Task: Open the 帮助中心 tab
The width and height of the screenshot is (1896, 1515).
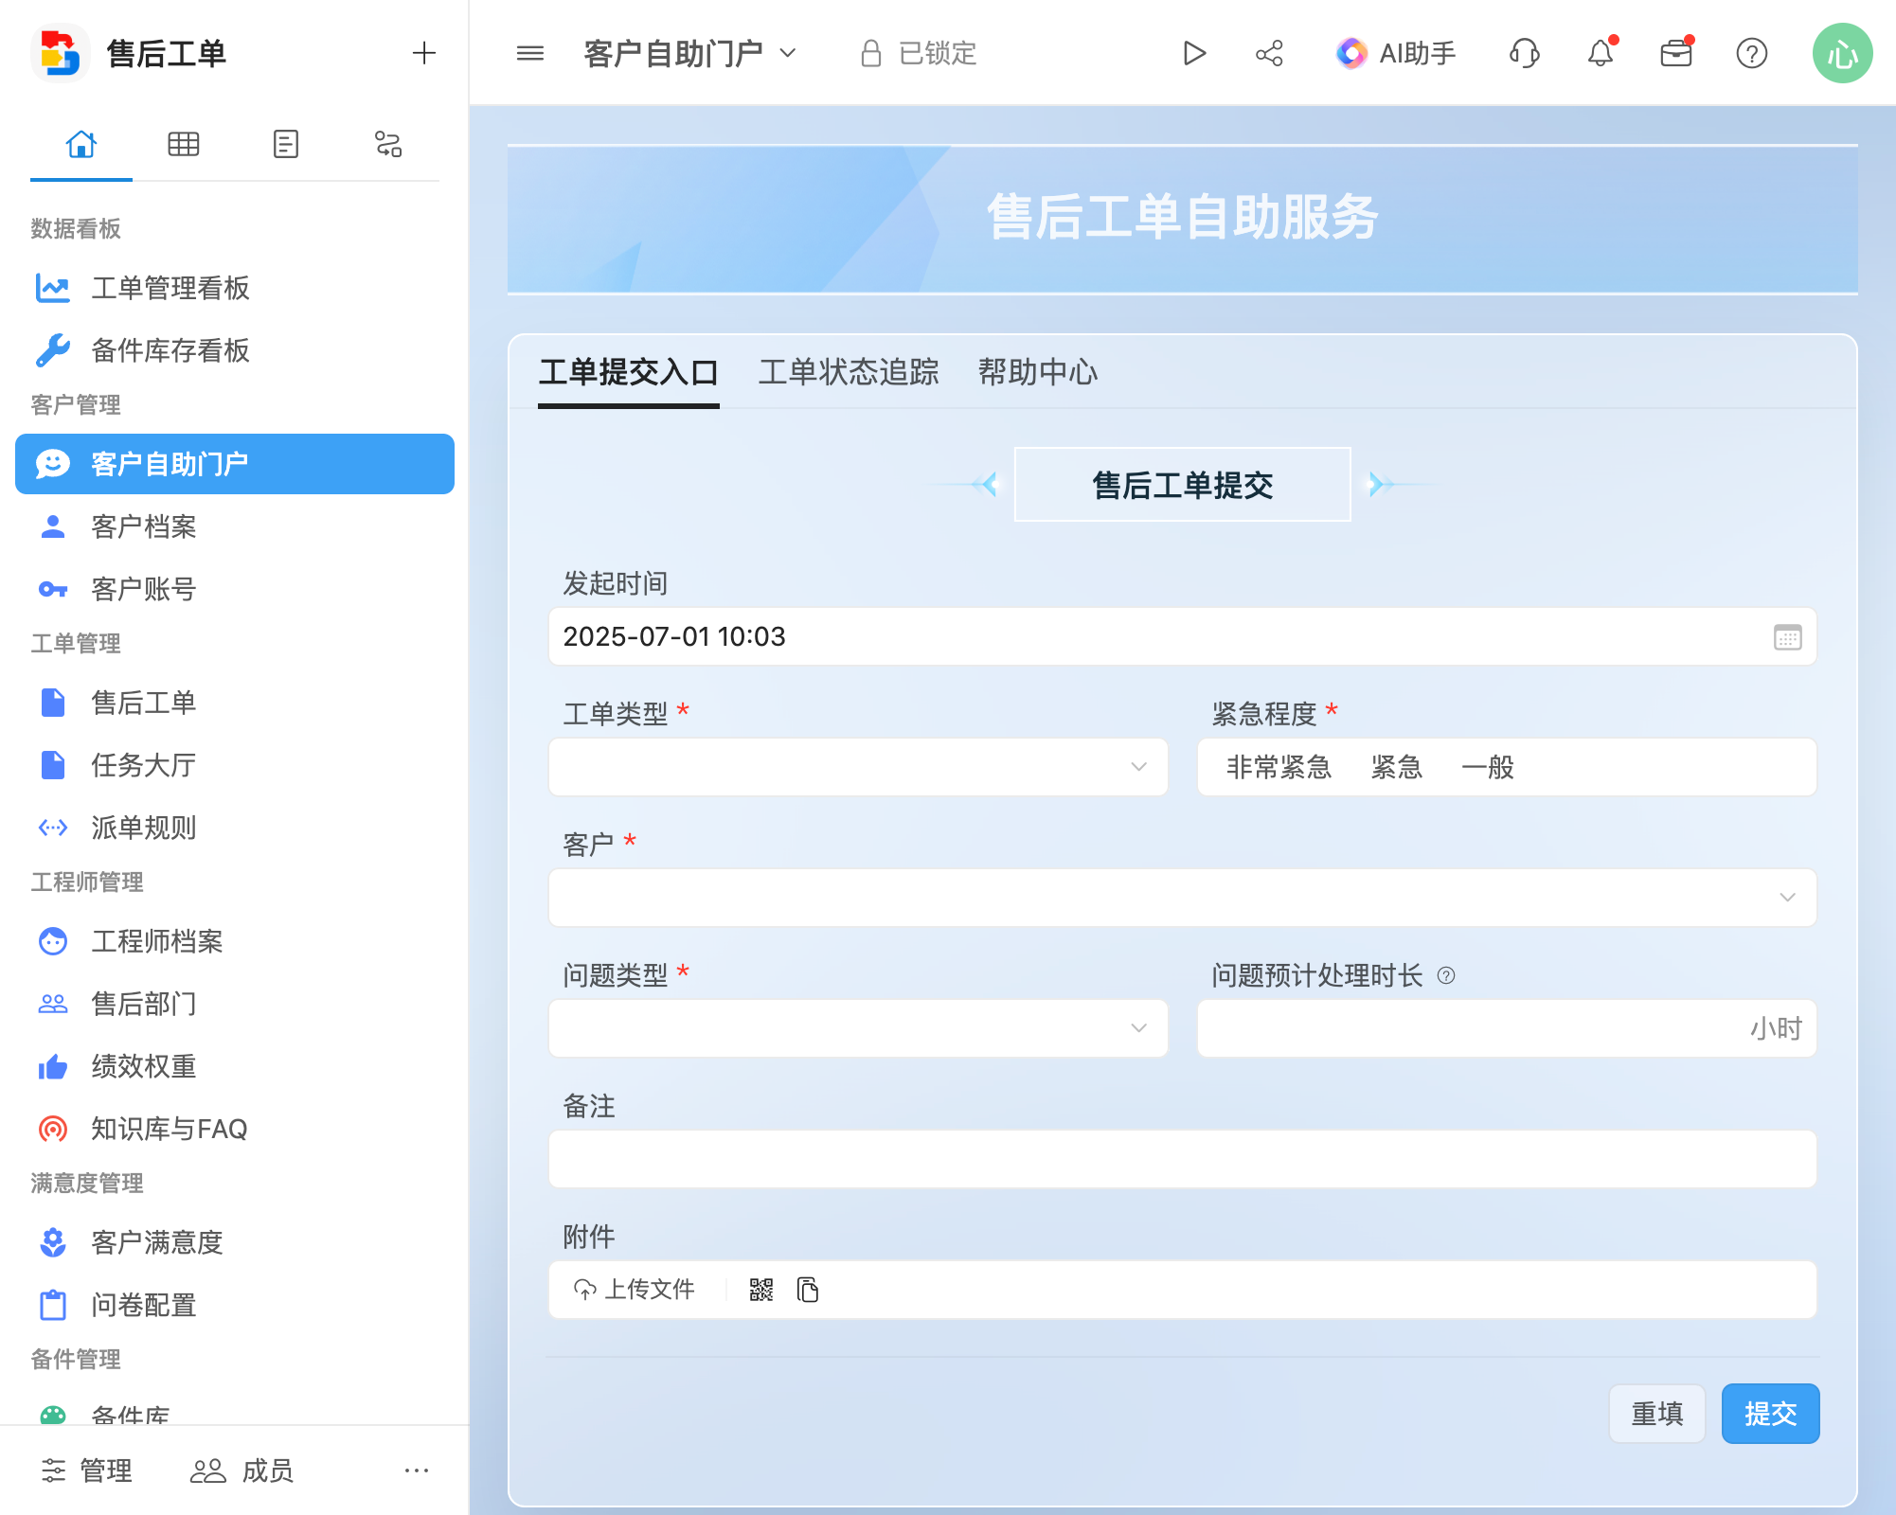Action: [1038, 372]
